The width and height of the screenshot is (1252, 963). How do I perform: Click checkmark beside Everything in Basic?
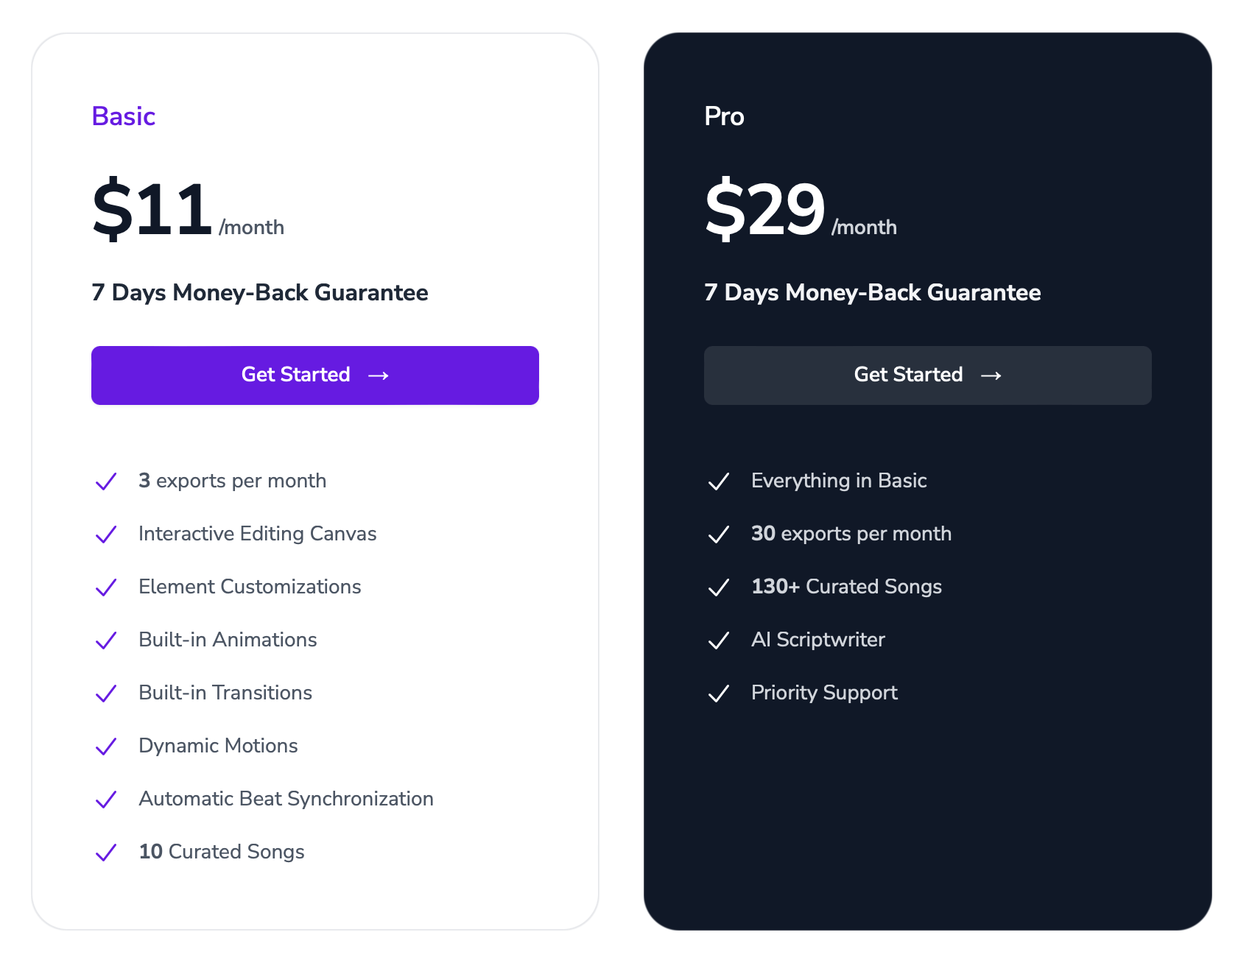coord(719,481)
